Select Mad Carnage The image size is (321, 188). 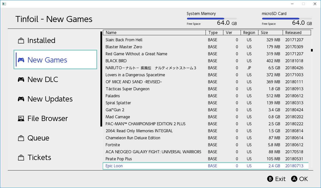click(206, 117)
